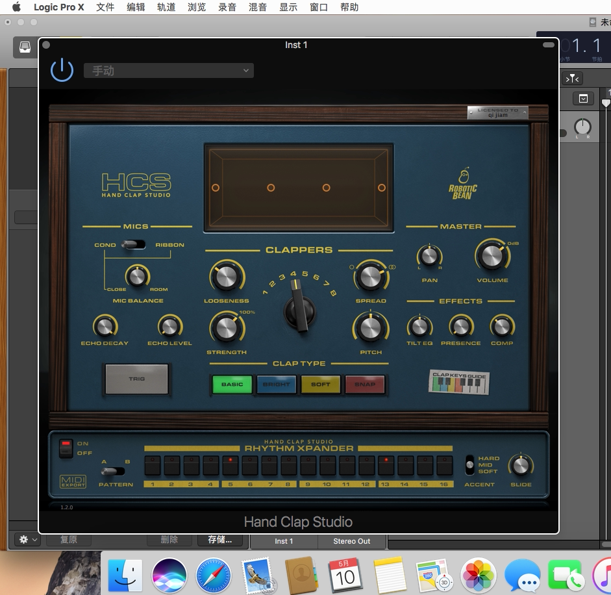Click the master Pan knob
The width and height of the screenshot is (611, 595).
tap(429, 256)
